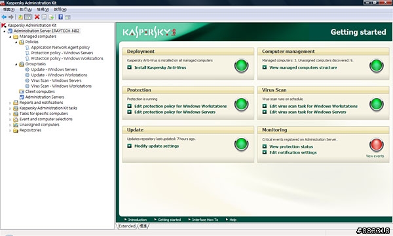Click the Edit notification settings link

pyautogui.click(x=293, y=152)
